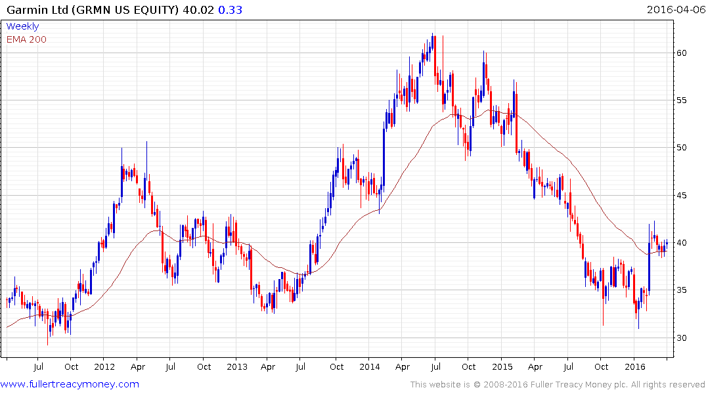
Task: Select the Weekly interval label
Action: pyautogui.click(x=22, y=26)
